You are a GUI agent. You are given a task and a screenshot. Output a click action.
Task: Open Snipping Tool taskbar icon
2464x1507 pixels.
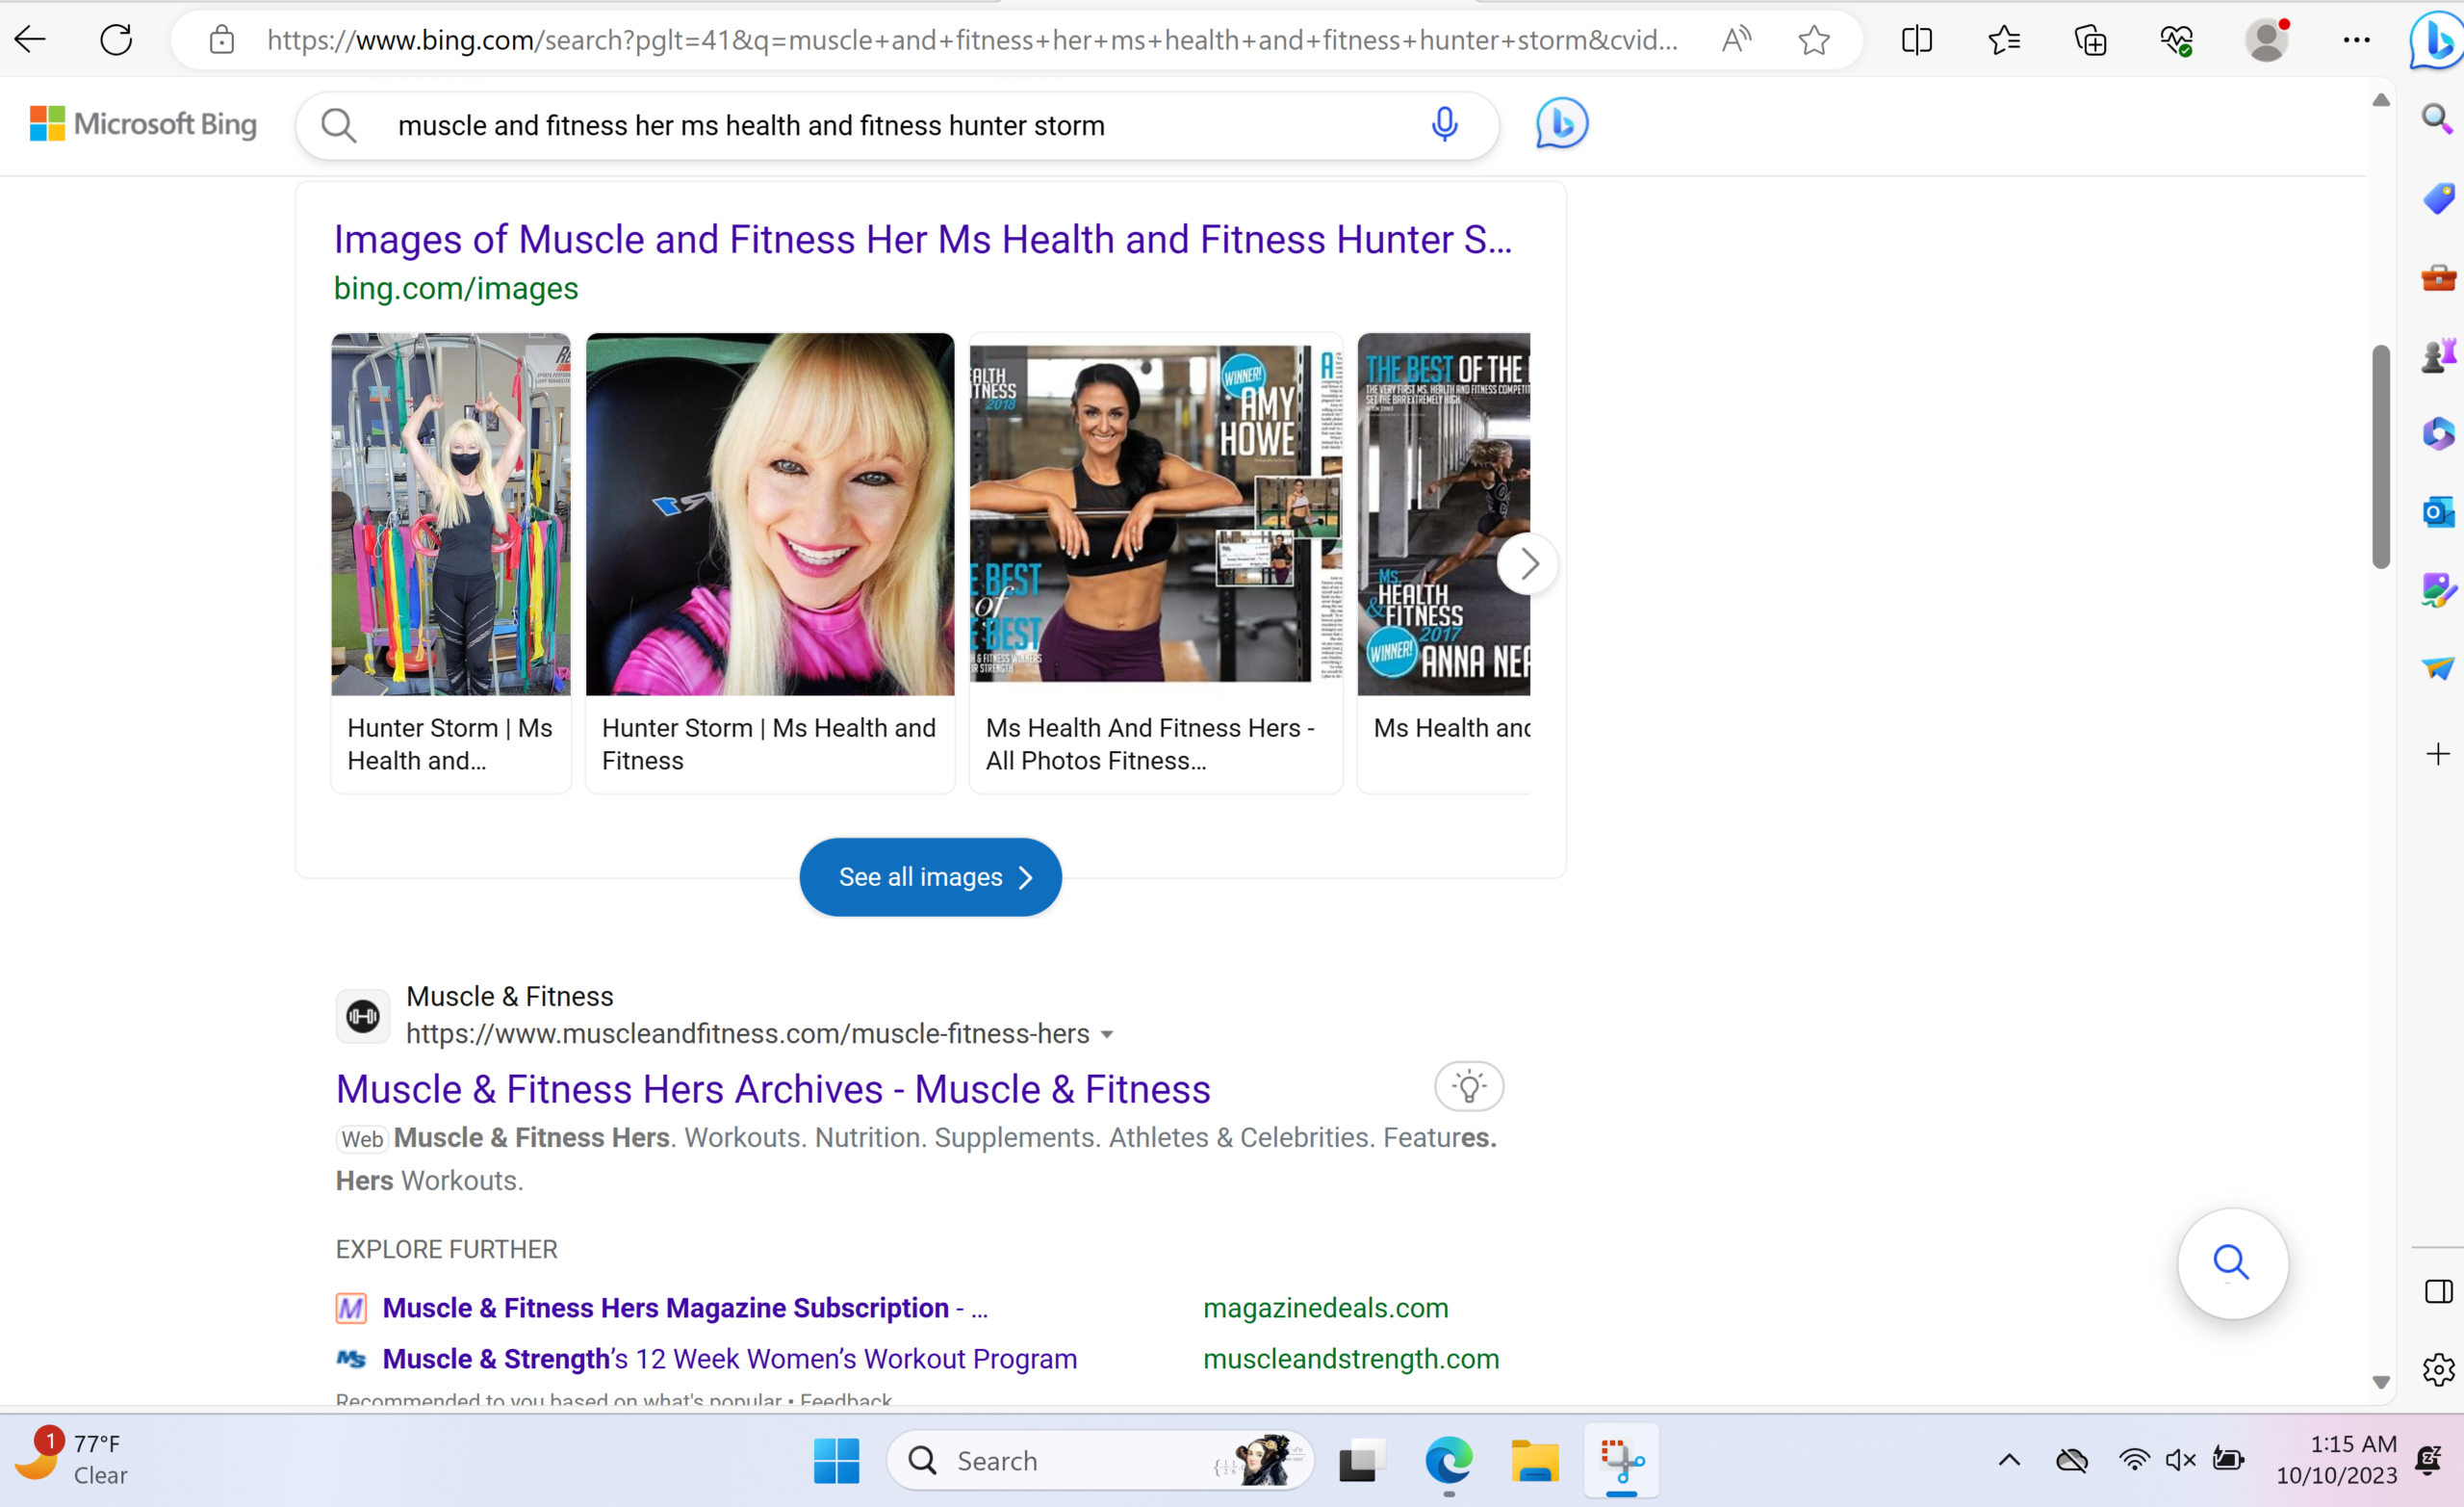tap(1621, 1461)
